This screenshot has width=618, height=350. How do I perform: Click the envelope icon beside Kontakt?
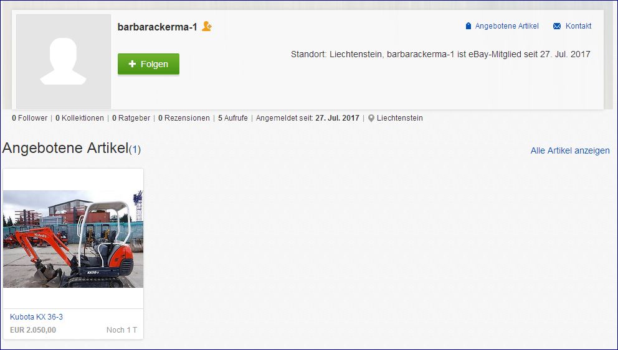pyautogui.click(x=556, y=26)
